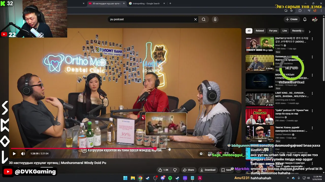This screenshot has height=182, width=325.
Task: Open volume control in the system tray
Action: pos(308,178)
